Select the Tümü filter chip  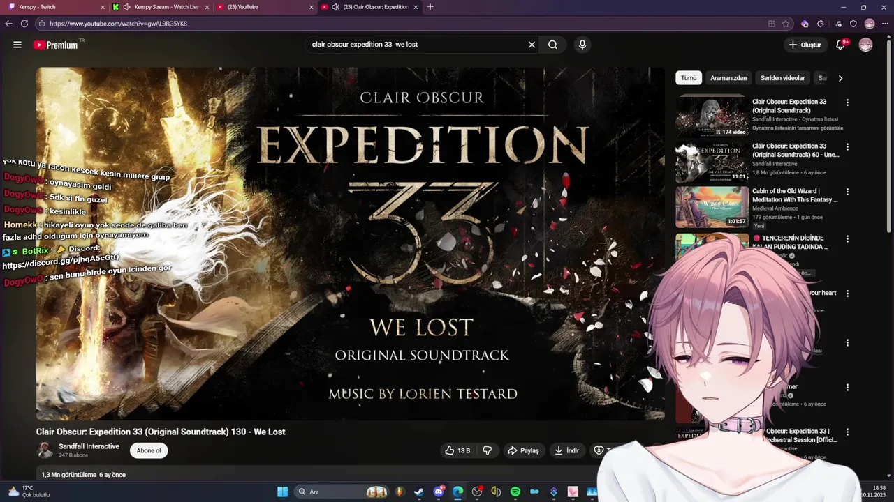[689, 78]
